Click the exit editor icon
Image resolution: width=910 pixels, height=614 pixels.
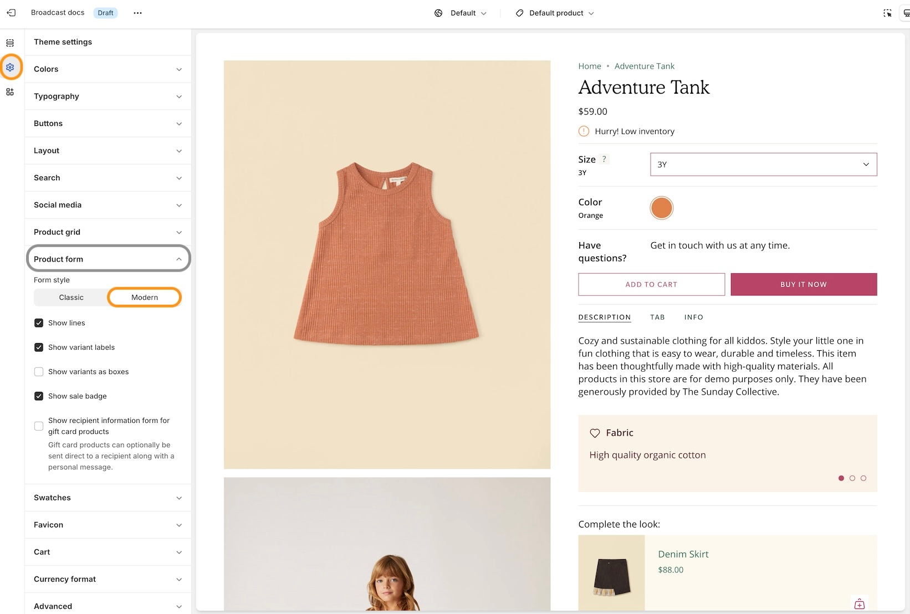pyautogui.click(x=11, y=13)
